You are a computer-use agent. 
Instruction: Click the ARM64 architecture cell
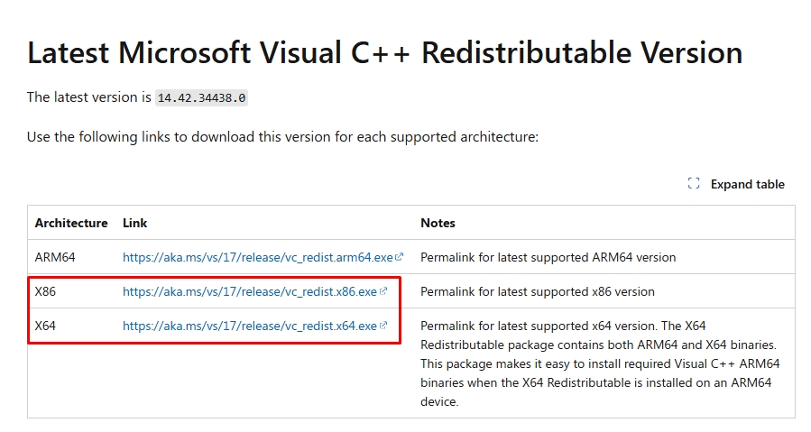point(55,257)
